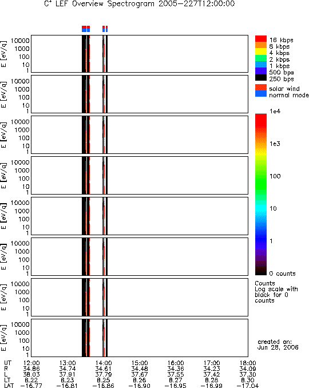This screenshot has height=388, width=309.
Task: Click the R value 34.86
Action: [31, 369]
